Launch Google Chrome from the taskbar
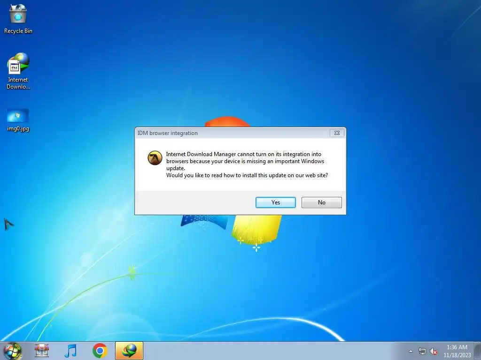This screenshot has width=481, height=360. 100,351
